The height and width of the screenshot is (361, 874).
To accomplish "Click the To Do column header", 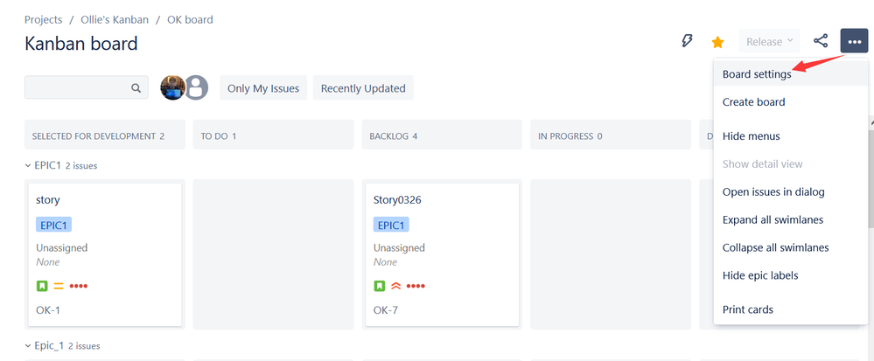I will 273,135.
